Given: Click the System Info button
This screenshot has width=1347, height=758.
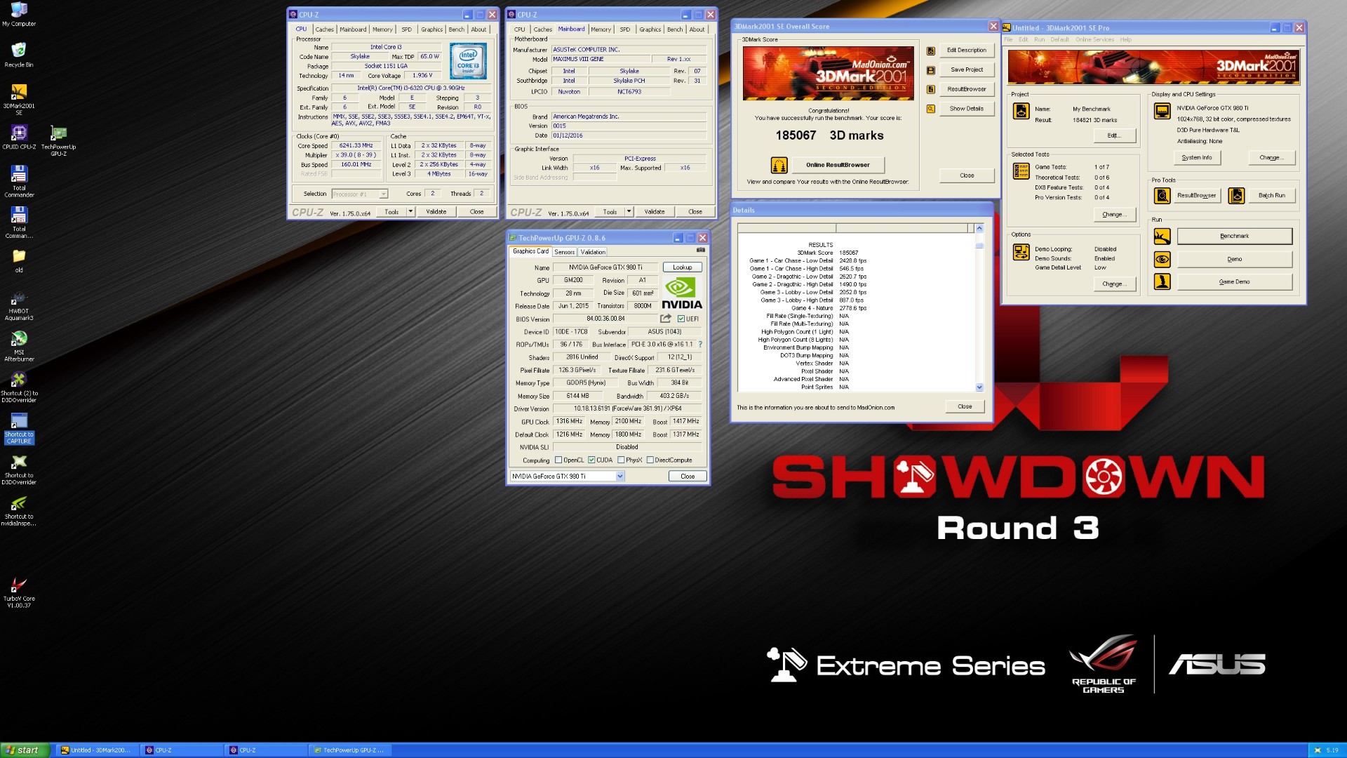Looking at the screenshot, I should coord(1196,158).
